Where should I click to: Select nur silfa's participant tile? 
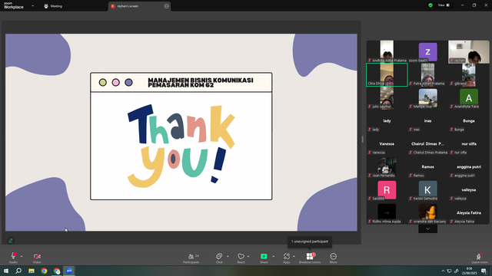(x=469, y=143)
